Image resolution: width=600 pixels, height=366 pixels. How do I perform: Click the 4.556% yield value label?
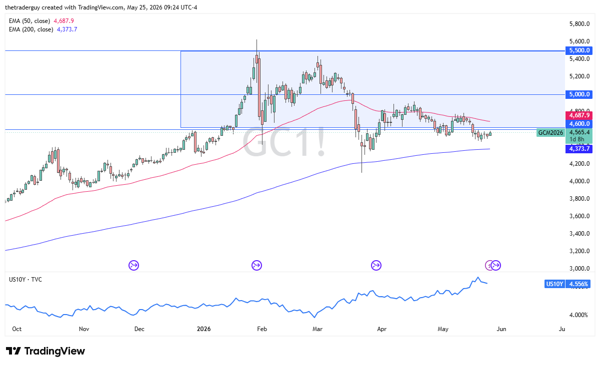pyautogui.click(x=579, y=284)
